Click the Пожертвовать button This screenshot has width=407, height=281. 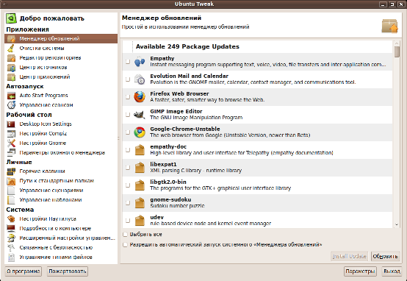pos(68,271)
